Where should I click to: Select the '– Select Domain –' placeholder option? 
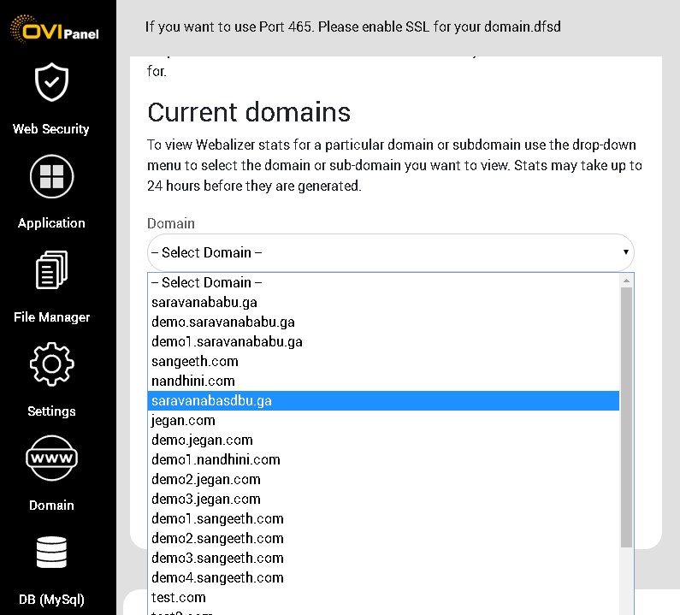click(383, 283)
